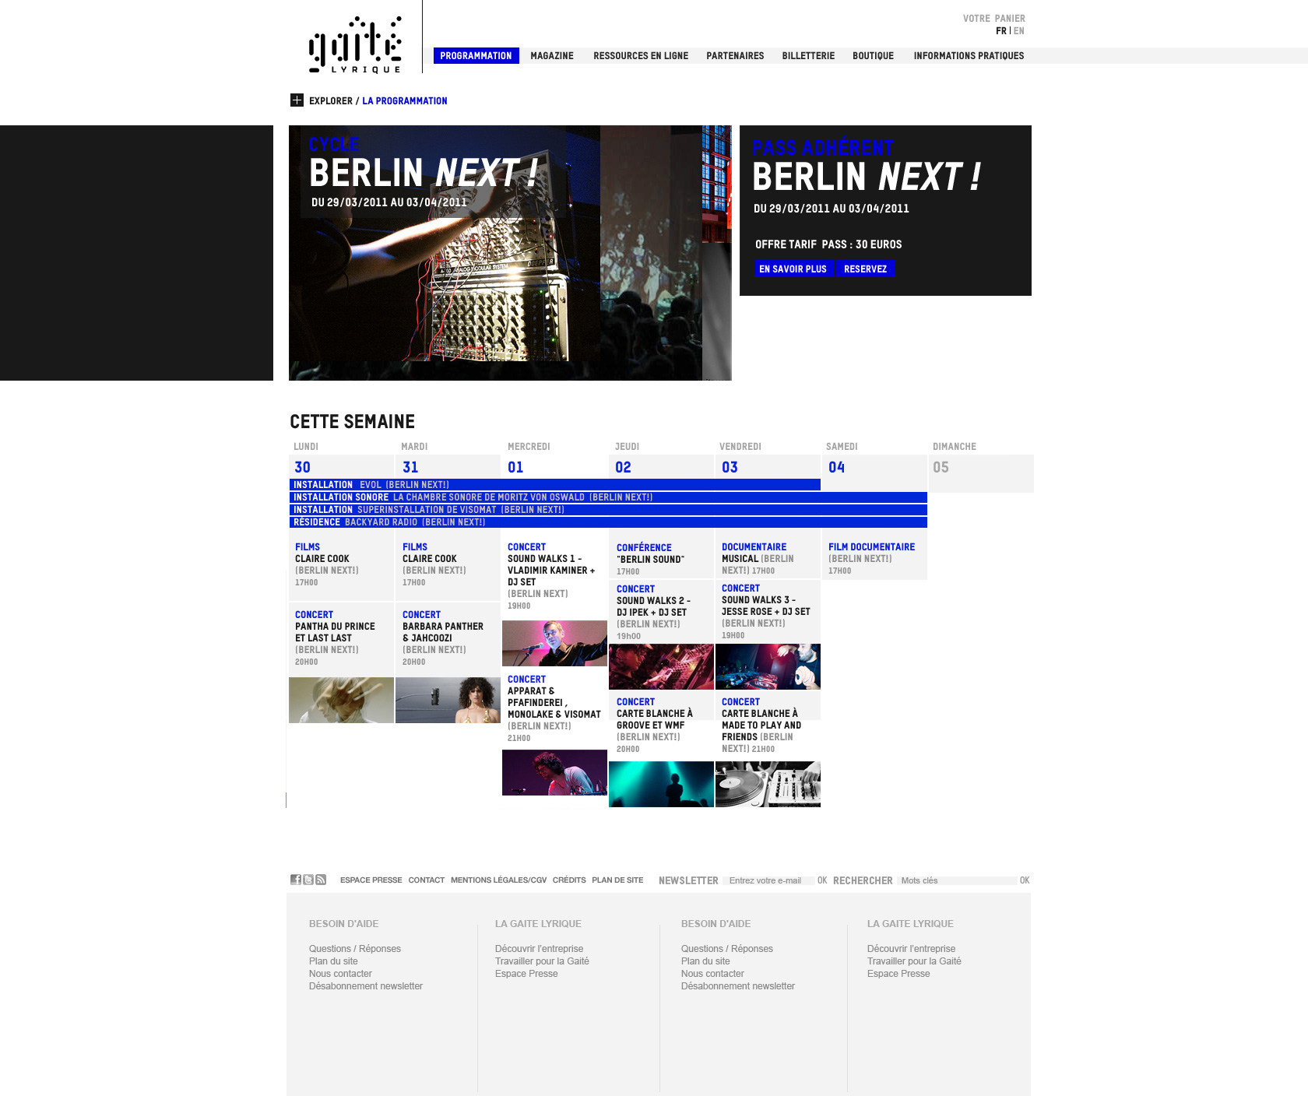Click OK next to search field
Screen dimensions: 1308x1096
pos(1025,880)
